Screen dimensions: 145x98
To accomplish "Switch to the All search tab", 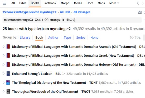I will pyautogui.click(x=13, y=3).
